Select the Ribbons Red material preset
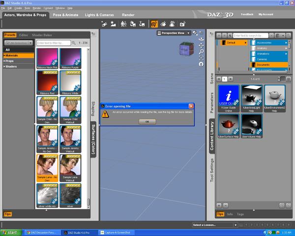Screen dimensions: 295x236 click(47, 83)
